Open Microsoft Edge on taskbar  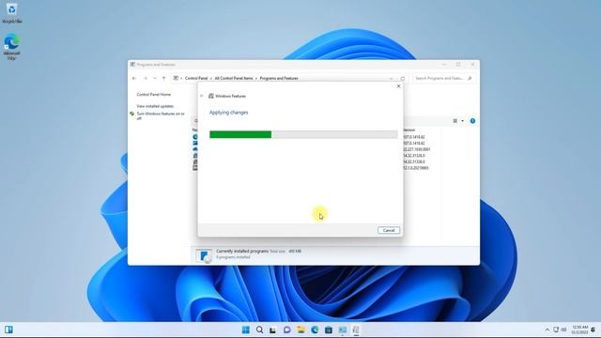pos(315,330)
